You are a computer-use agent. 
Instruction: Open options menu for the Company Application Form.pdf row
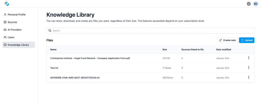point(249,58)
